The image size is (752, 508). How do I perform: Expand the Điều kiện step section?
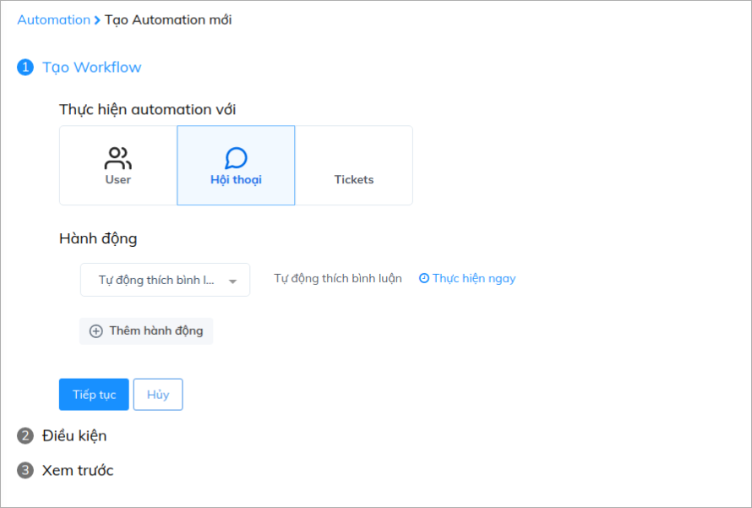click(x=74, y=436)
